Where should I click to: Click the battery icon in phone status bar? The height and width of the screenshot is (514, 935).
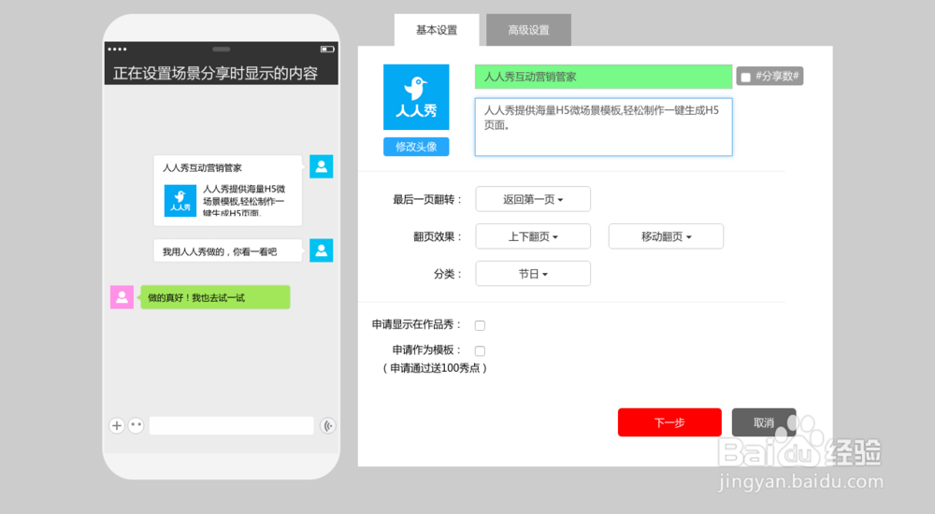click(x=326, y=49)
